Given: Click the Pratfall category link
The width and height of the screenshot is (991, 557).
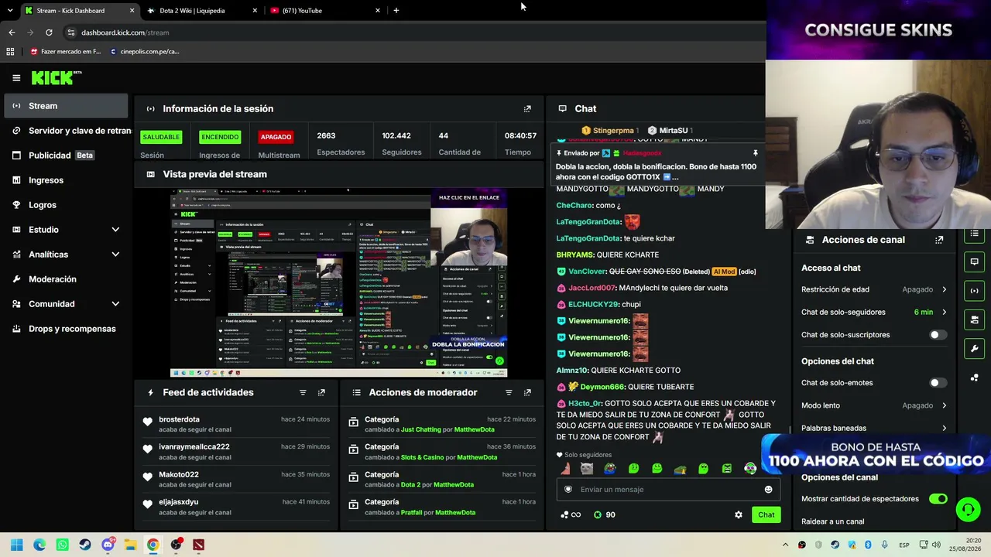Looking at the screenshot, I should pyautogui.click(x=411, y=512).
